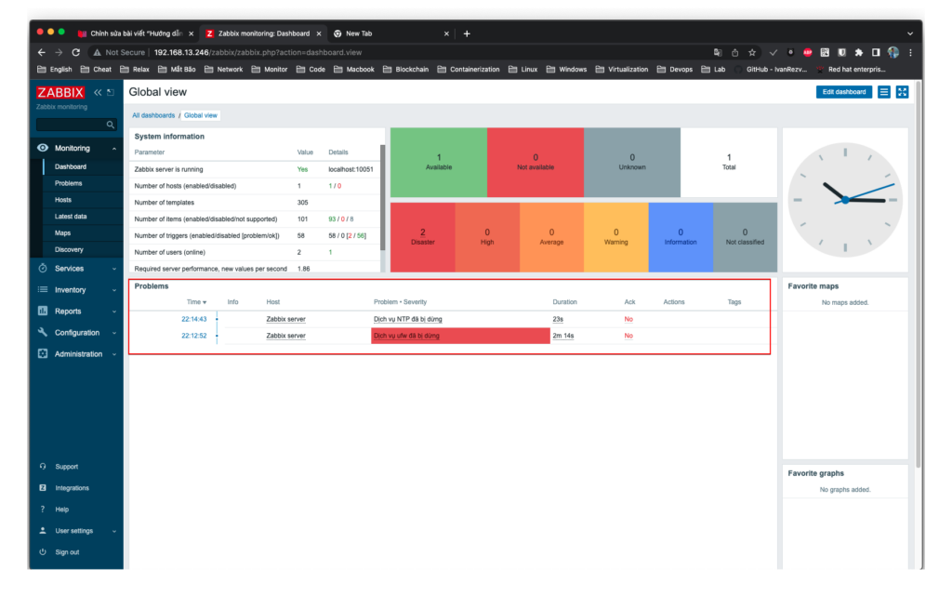Click Sign out in the sidebar
952x609 pixels.
(x=67, y=552)
